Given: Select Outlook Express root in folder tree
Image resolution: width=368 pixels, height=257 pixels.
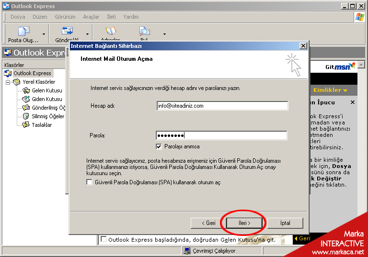Looking at the screenshot, I should 32,73.
